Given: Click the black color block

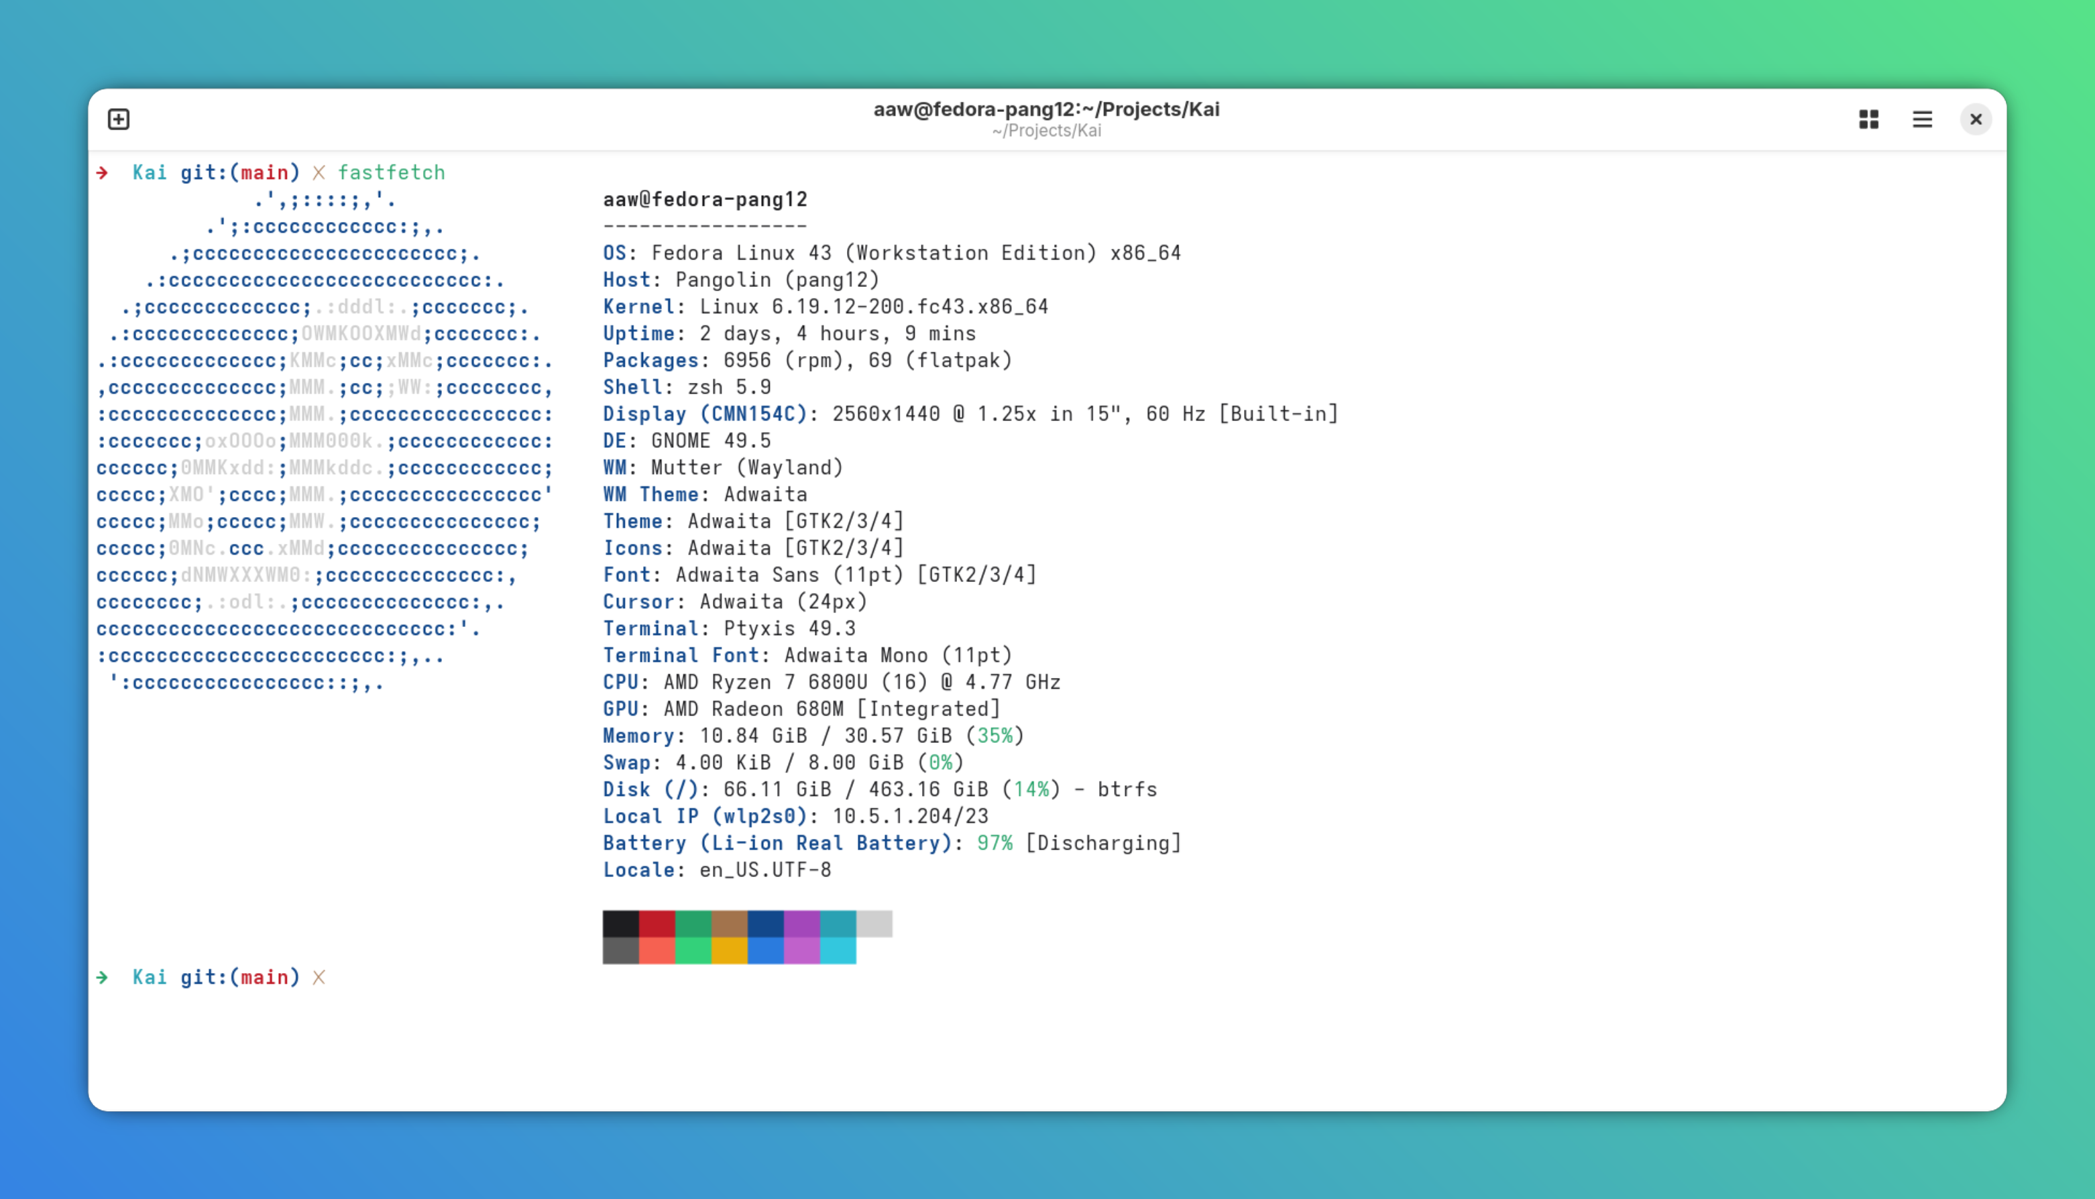Looking at the screenshot, I should pyautogui.click(x=620, y=923).
